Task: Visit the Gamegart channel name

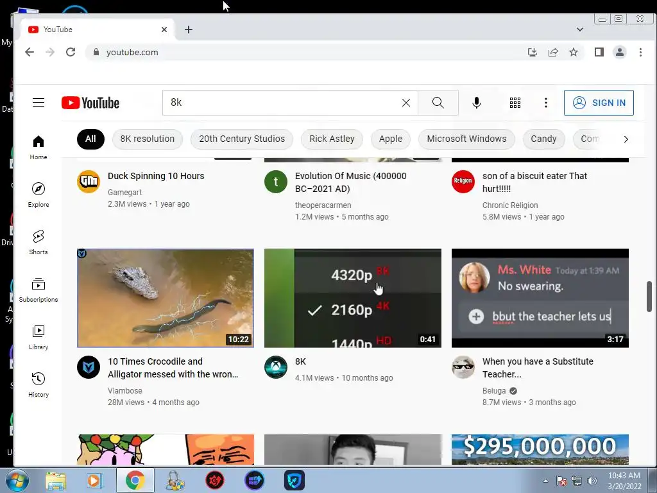Action: pos(125,193)
